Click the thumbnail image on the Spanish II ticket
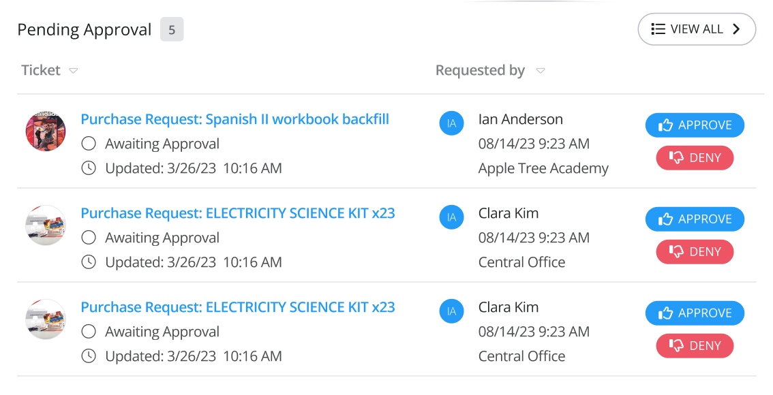The image size is (773, 395). click(45, 131)
